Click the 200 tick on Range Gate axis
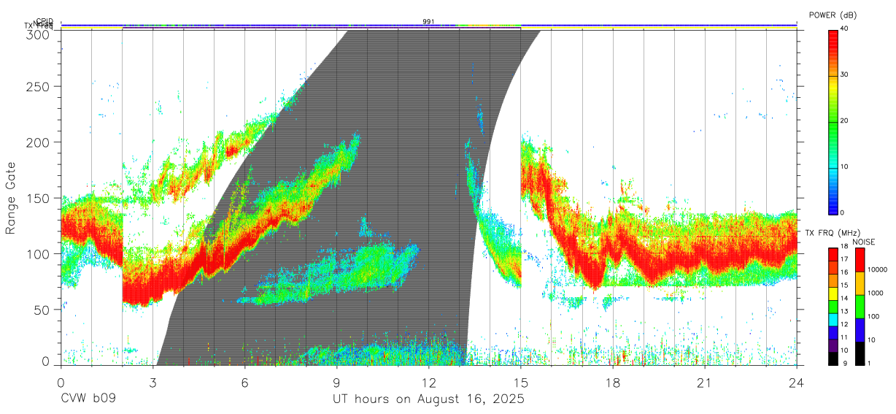896x414 pixels. (x=37, y=142)
